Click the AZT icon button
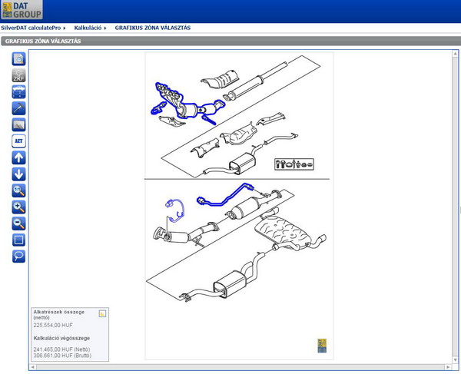 [19, 141]
